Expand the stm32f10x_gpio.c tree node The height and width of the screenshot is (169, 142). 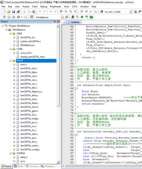[14, 111]
